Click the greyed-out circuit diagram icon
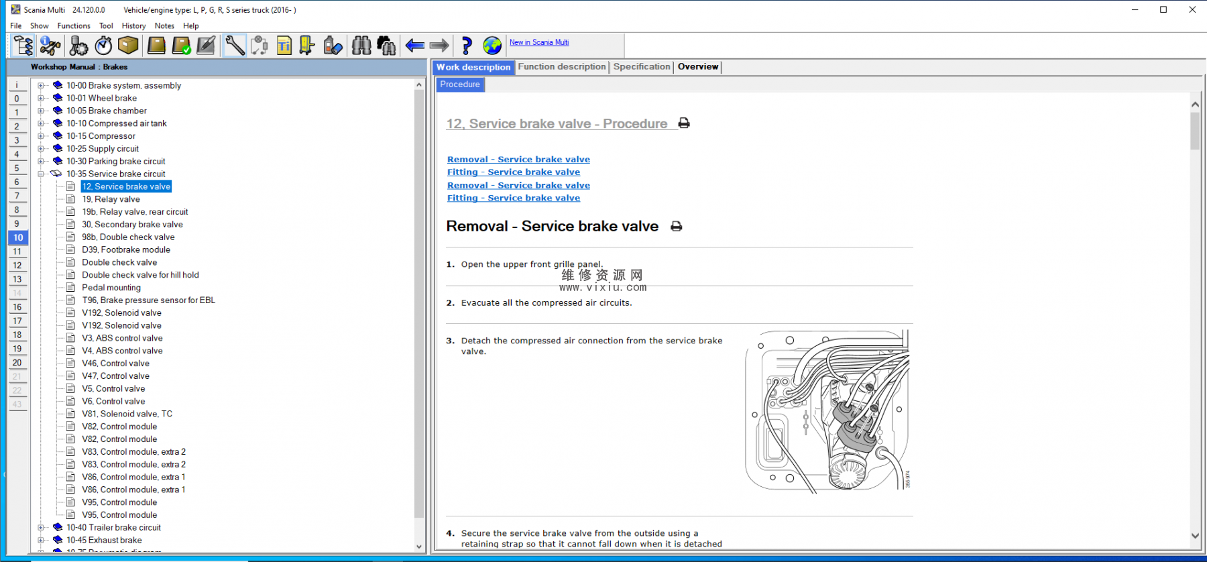Screen dimensions: 1207x562 (x=260, y=46)
